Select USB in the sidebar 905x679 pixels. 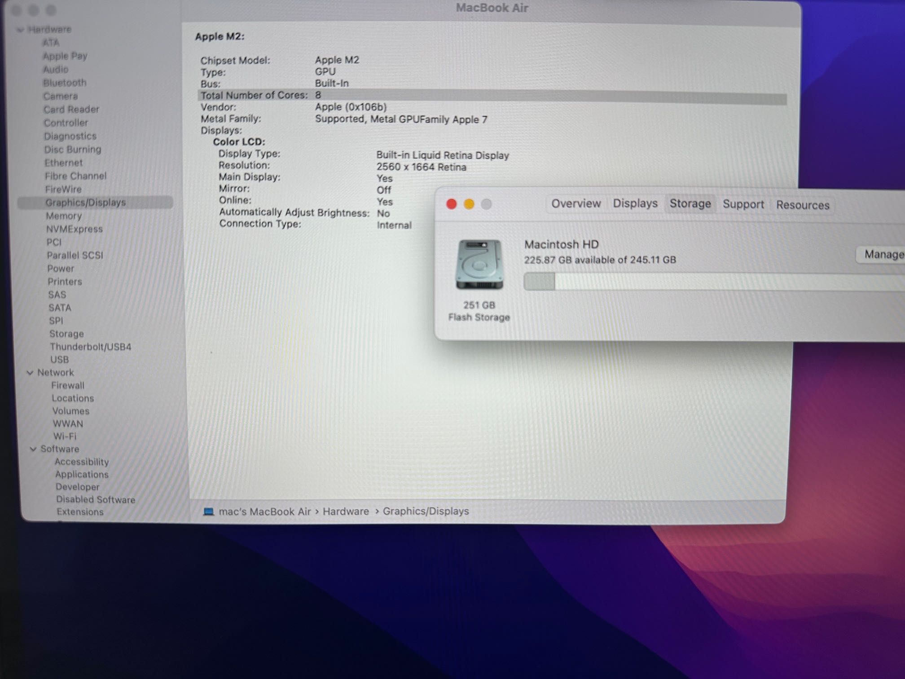pyautogui.click(x=60, y=360)
